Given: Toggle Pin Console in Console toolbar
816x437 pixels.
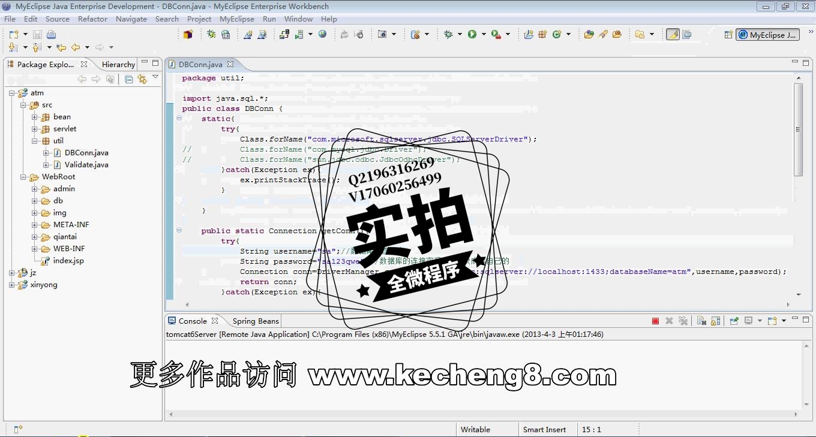Looking at the screenshot, I should [734, 321].
